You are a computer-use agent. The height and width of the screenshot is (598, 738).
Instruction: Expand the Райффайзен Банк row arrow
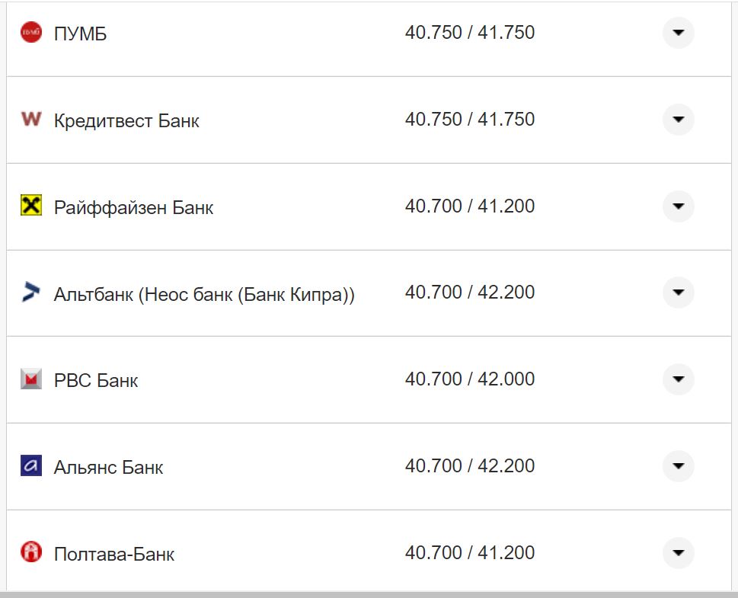coord(678,206)
